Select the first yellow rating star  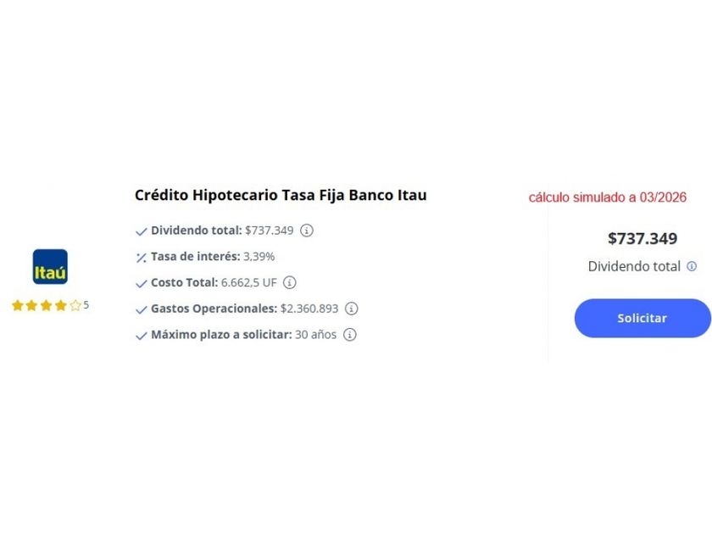click(x=17, y=306)
